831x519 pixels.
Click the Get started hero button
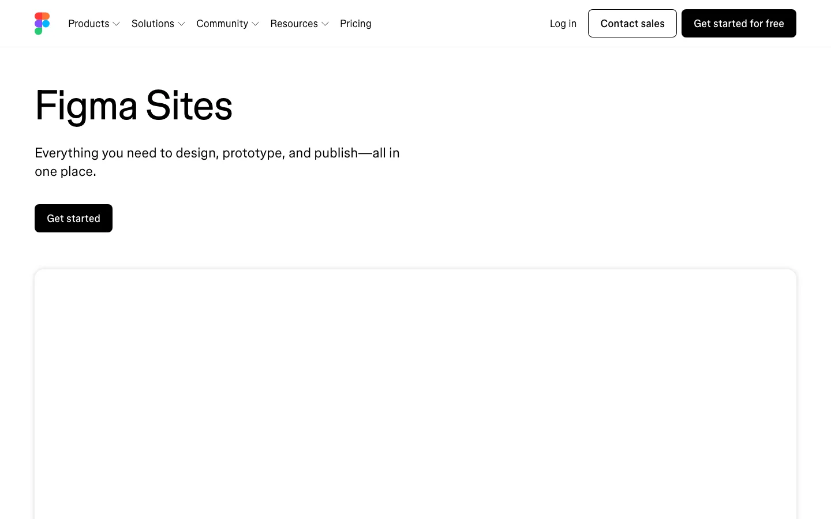point(73,219)
